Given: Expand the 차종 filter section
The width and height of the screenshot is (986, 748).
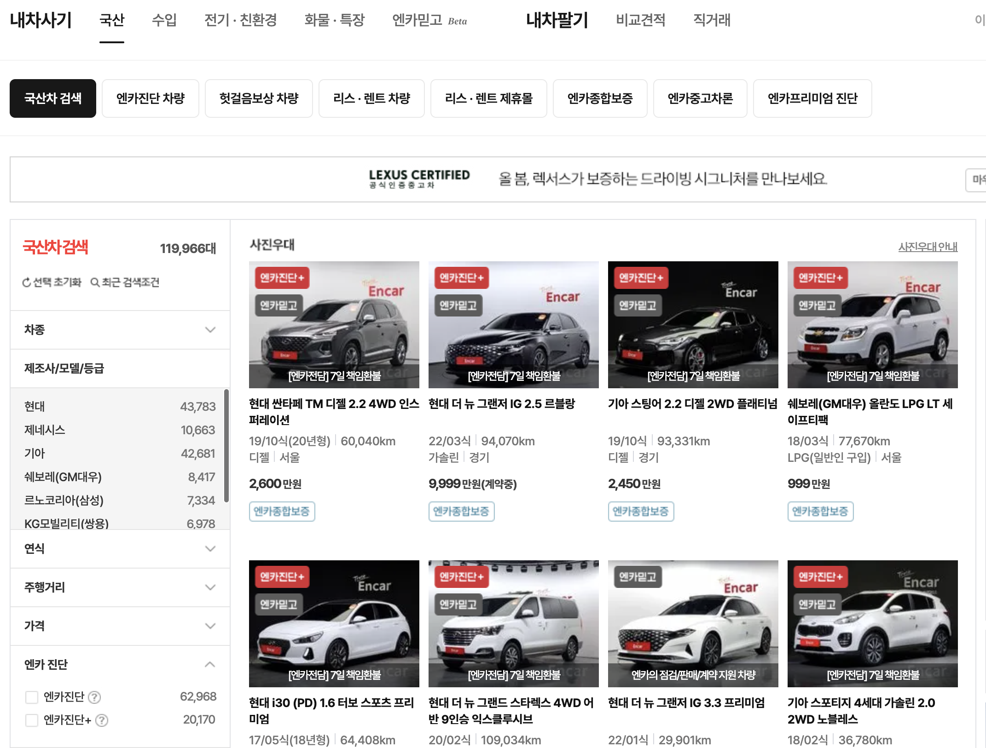Looking at the screenshot, I should click(210, 330).
